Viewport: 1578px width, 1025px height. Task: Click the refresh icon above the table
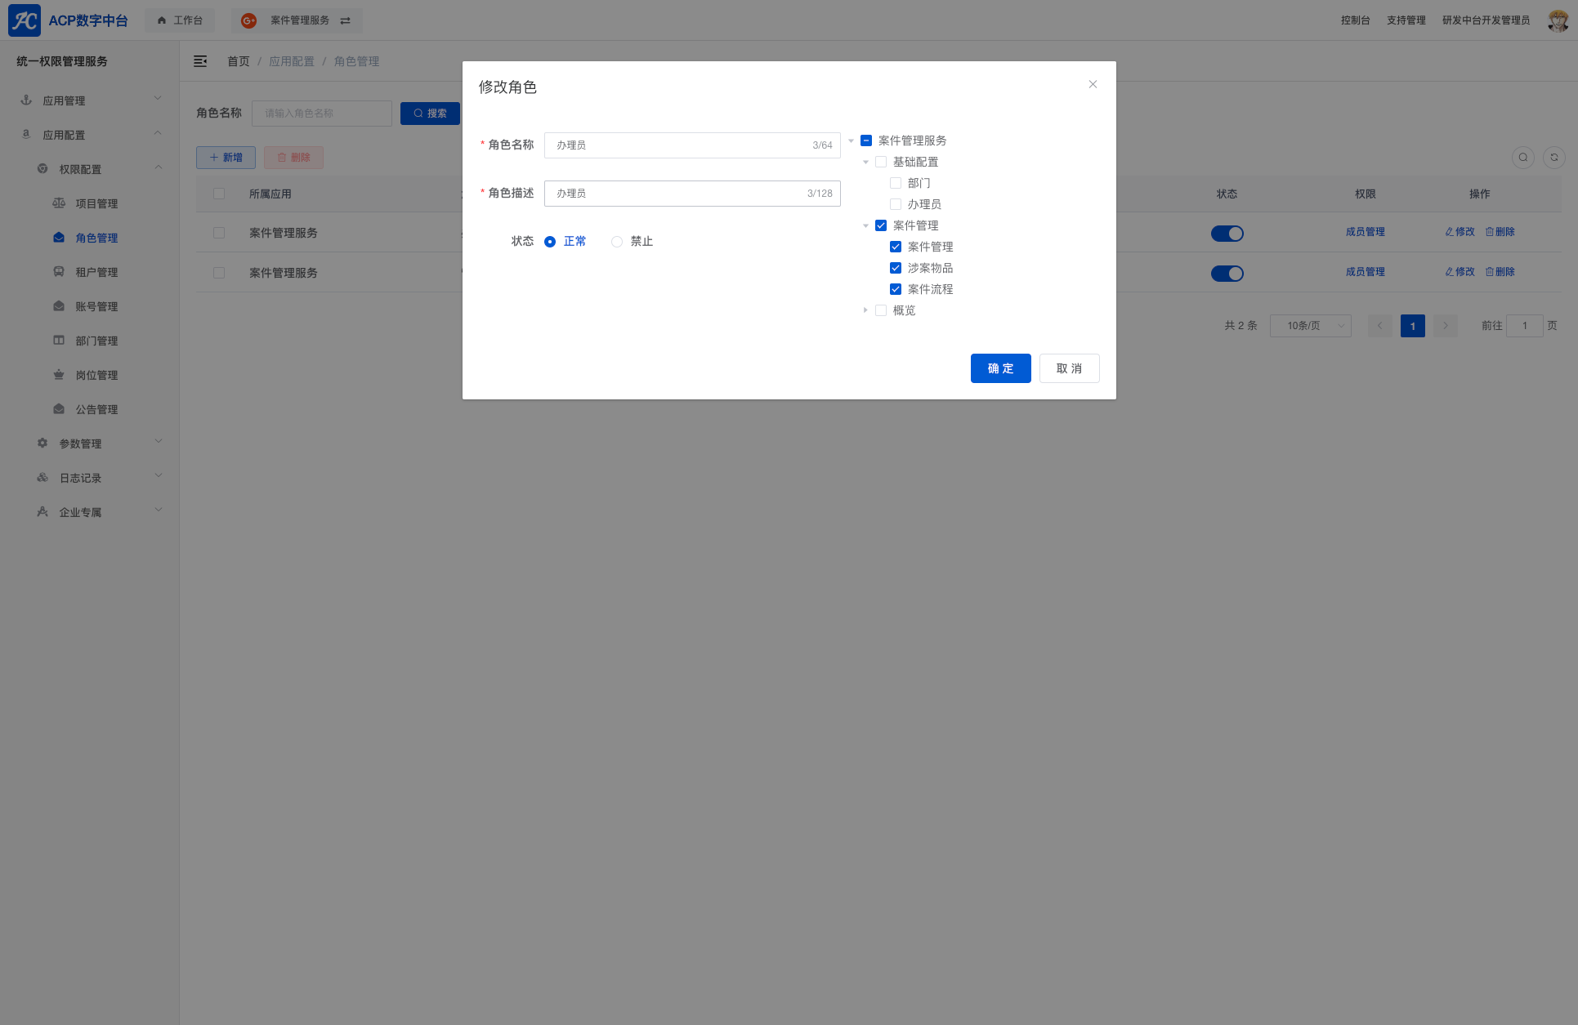click(x=1554, y=158)
